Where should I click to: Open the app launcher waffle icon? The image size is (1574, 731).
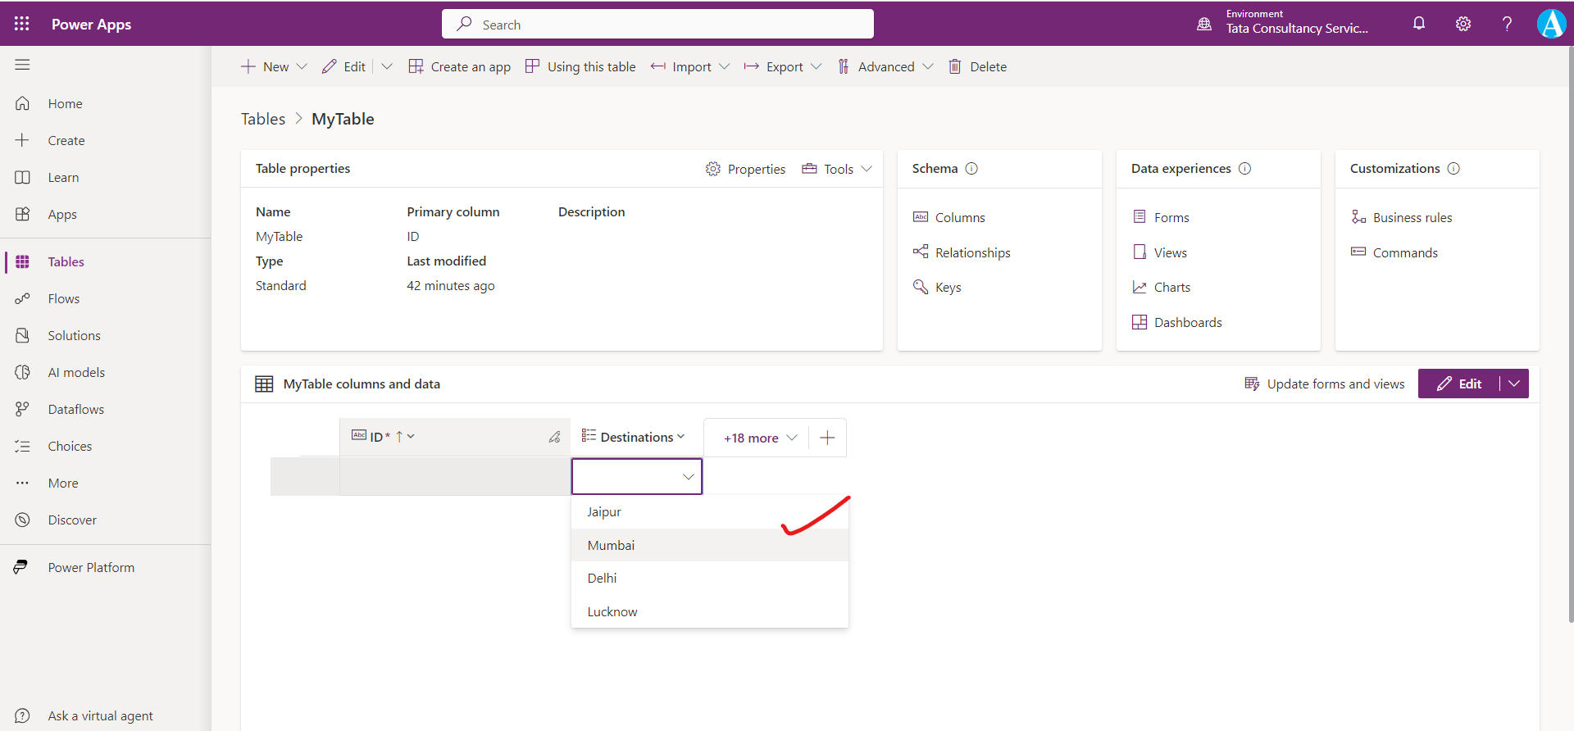click(x=22, y=24)
